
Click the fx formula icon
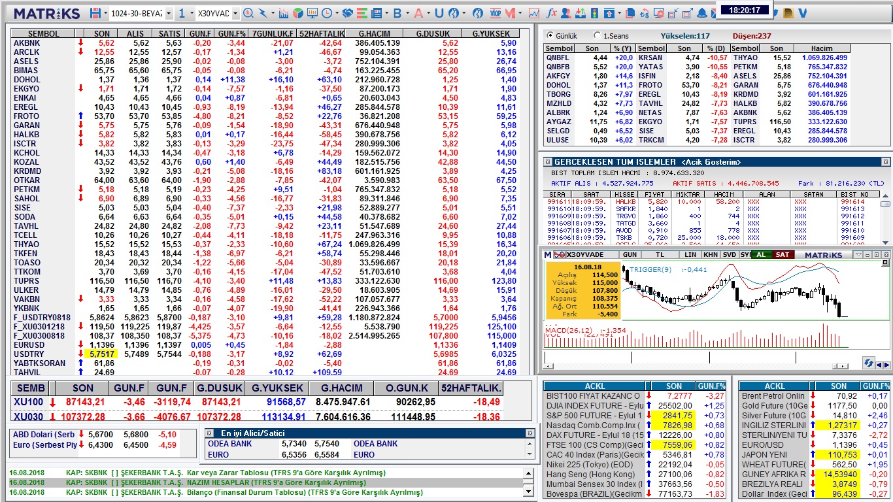[551, 13]
